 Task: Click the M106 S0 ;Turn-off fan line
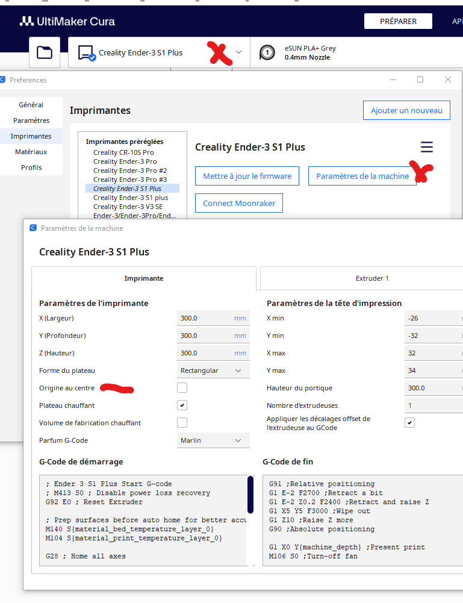[x=313, y=556]
